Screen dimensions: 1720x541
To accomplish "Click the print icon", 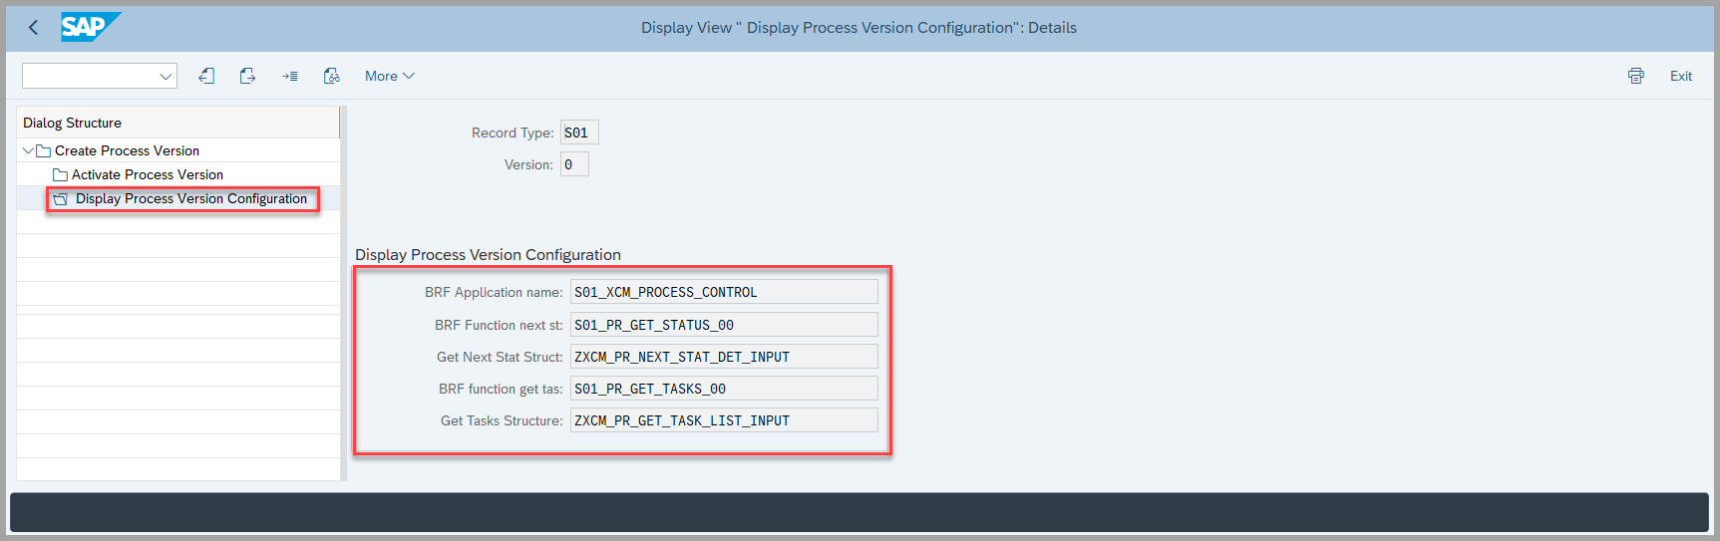I will [1635, 76].
